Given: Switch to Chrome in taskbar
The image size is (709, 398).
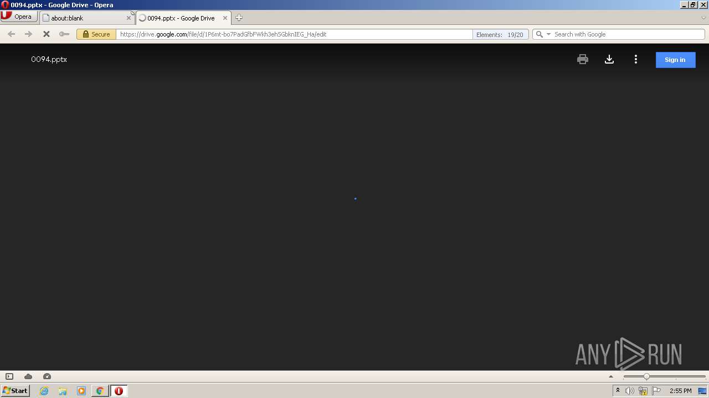Looking at the screenshot, I should coord(100,391).
